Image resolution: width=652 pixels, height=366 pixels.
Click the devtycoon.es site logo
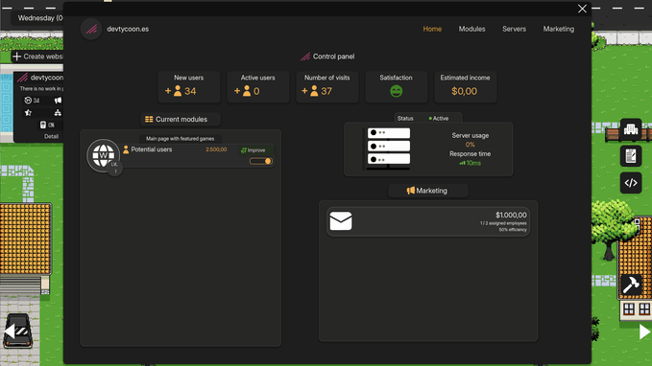click(91, 29)
